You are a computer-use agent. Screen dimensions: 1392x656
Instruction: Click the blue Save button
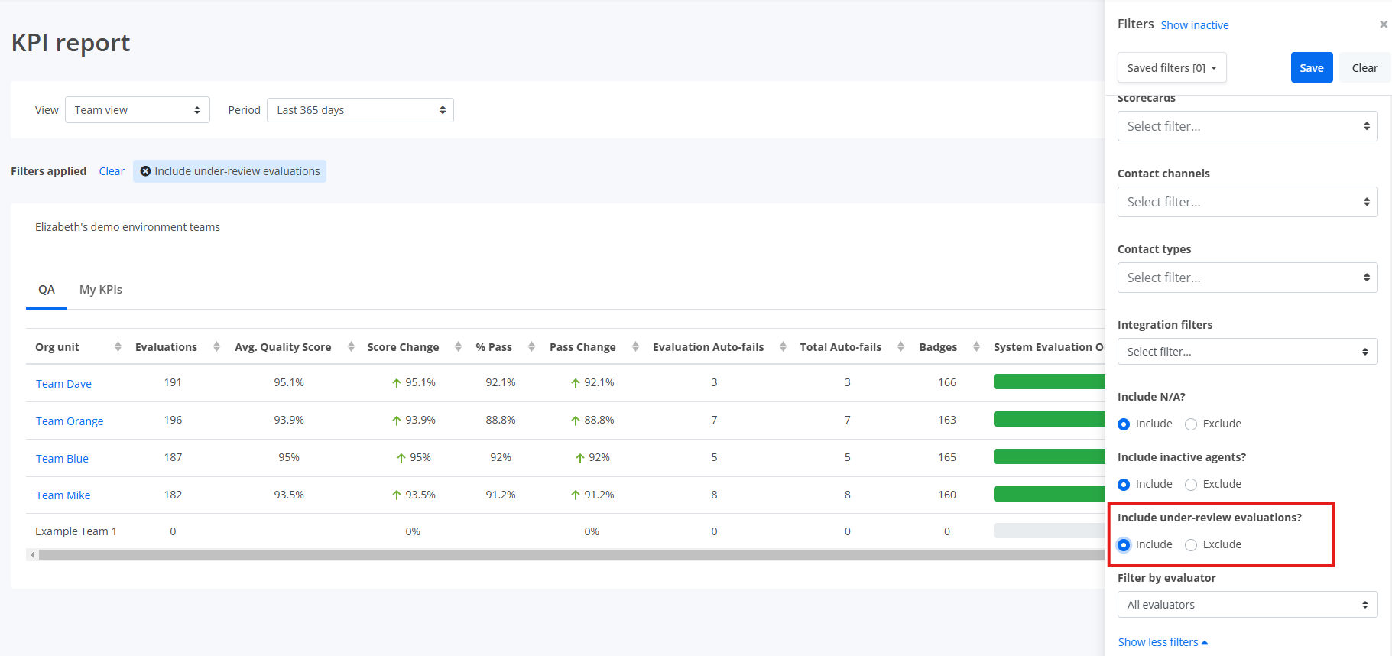[x=1312, y=67]
